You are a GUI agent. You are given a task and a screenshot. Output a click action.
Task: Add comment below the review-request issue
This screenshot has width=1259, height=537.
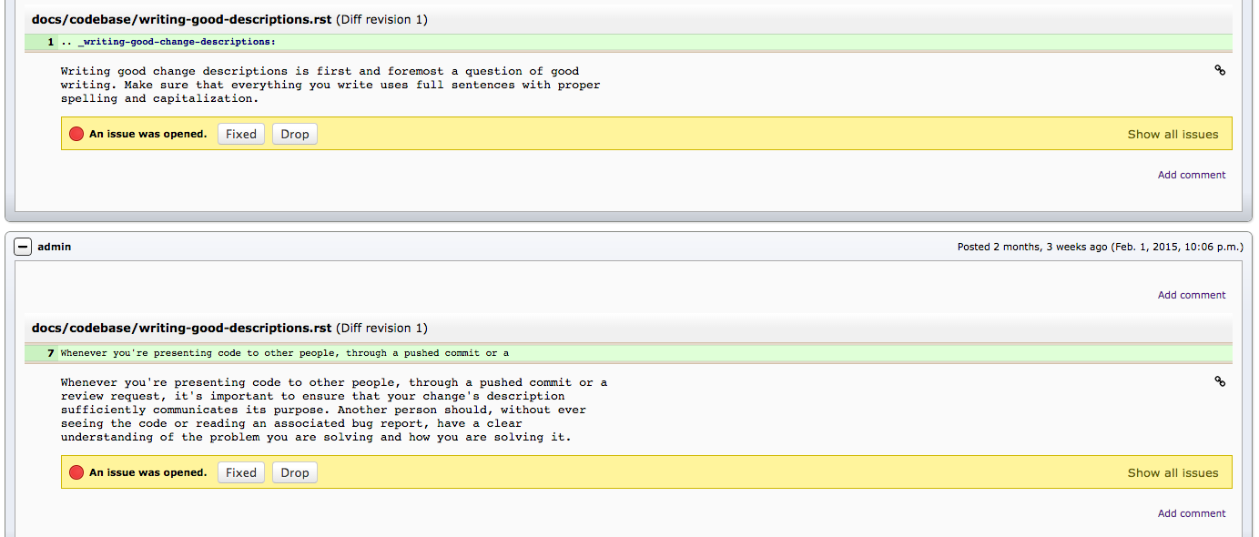point(1192,513)
